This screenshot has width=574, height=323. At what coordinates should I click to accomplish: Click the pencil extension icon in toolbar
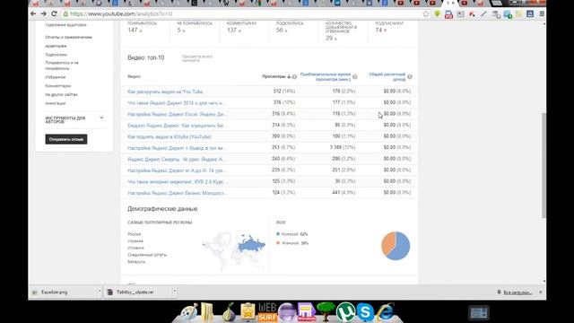(483, 14)
